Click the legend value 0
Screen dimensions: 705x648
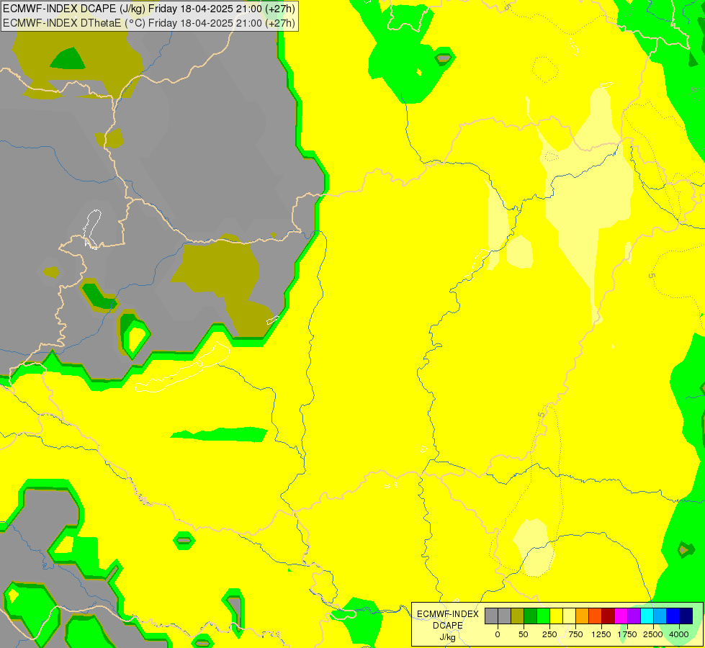(498, 634)
